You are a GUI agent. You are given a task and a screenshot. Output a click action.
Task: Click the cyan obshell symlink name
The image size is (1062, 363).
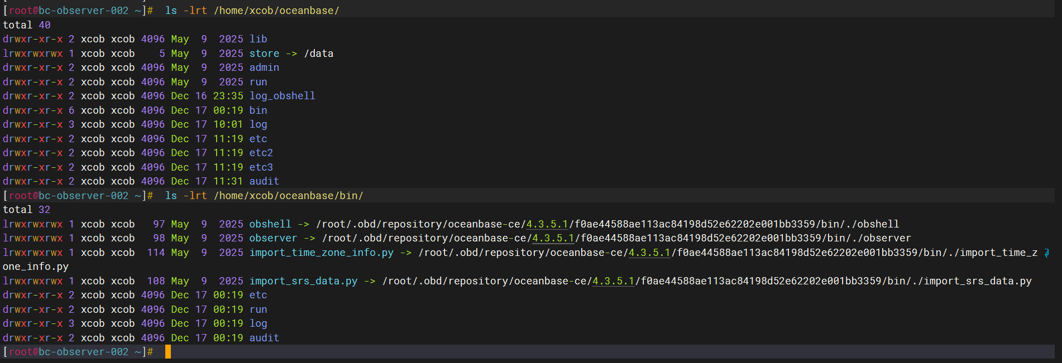point(270,224)
